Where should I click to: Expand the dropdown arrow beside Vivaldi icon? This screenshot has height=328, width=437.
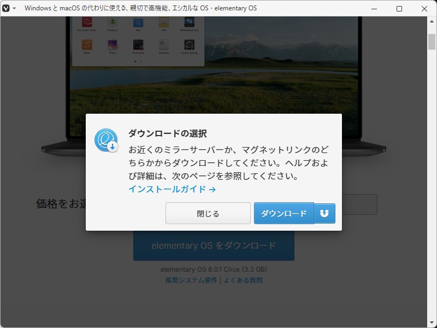[14, 8]
